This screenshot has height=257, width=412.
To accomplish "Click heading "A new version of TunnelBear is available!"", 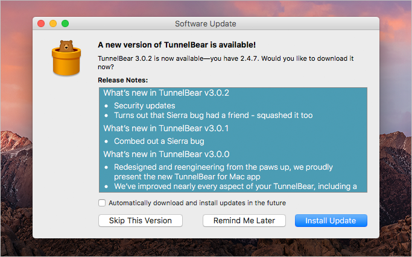I will (x=177, y=45).
